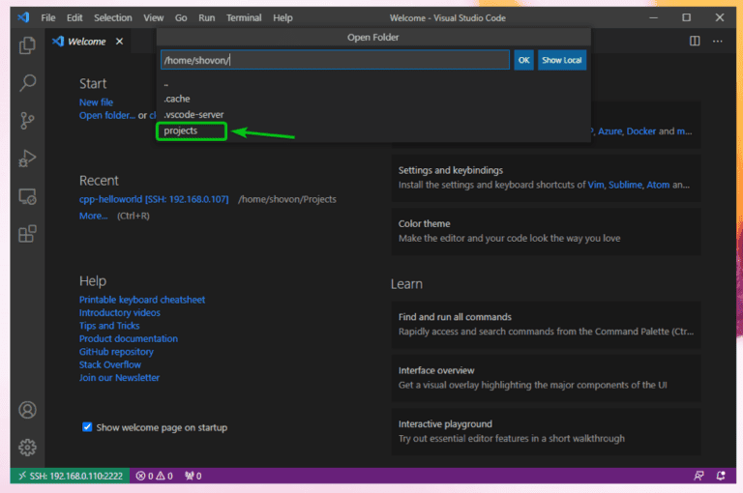Open the Settings and keybindings card
This screenshot has height=493, width=743.
tap(546, 178)
